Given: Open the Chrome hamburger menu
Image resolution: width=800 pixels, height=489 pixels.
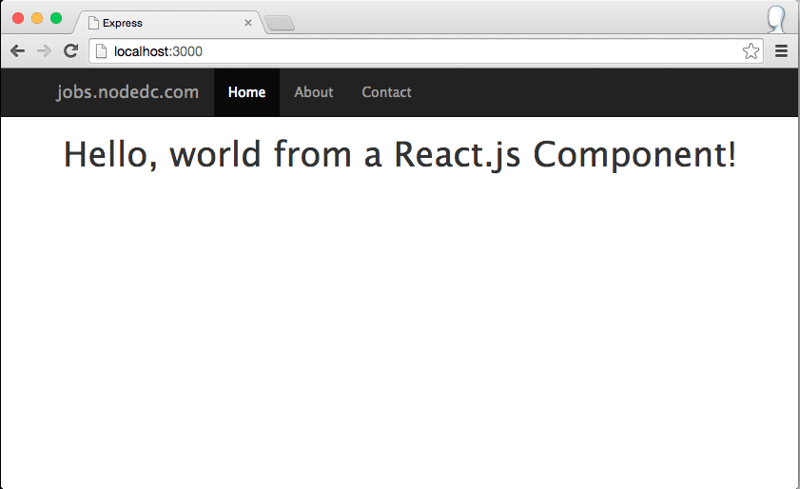Looking at the screenshot, I should coord(781,51).
